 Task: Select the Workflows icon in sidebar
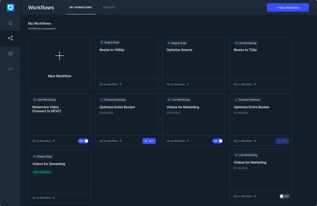click(x=10, y=38)
